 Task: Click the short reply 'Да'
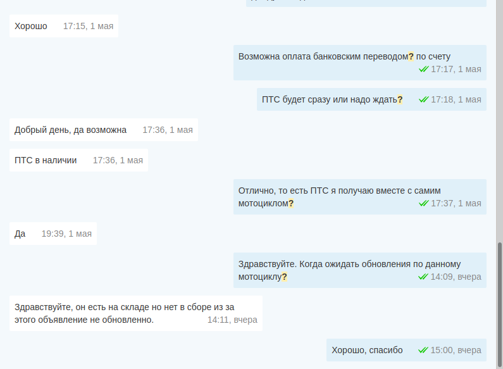pos(20,234)
